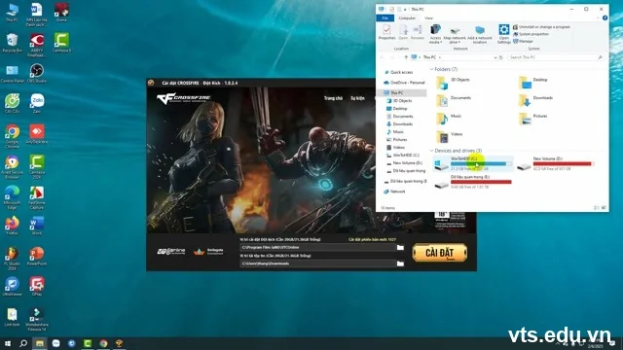Open the Map network drive dropdown
This screenshot has width=623, height=350.
[455, 35]
